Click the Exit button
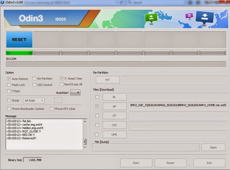The height and width of the screenshot is (170, 230). click(x=209, y=163)
